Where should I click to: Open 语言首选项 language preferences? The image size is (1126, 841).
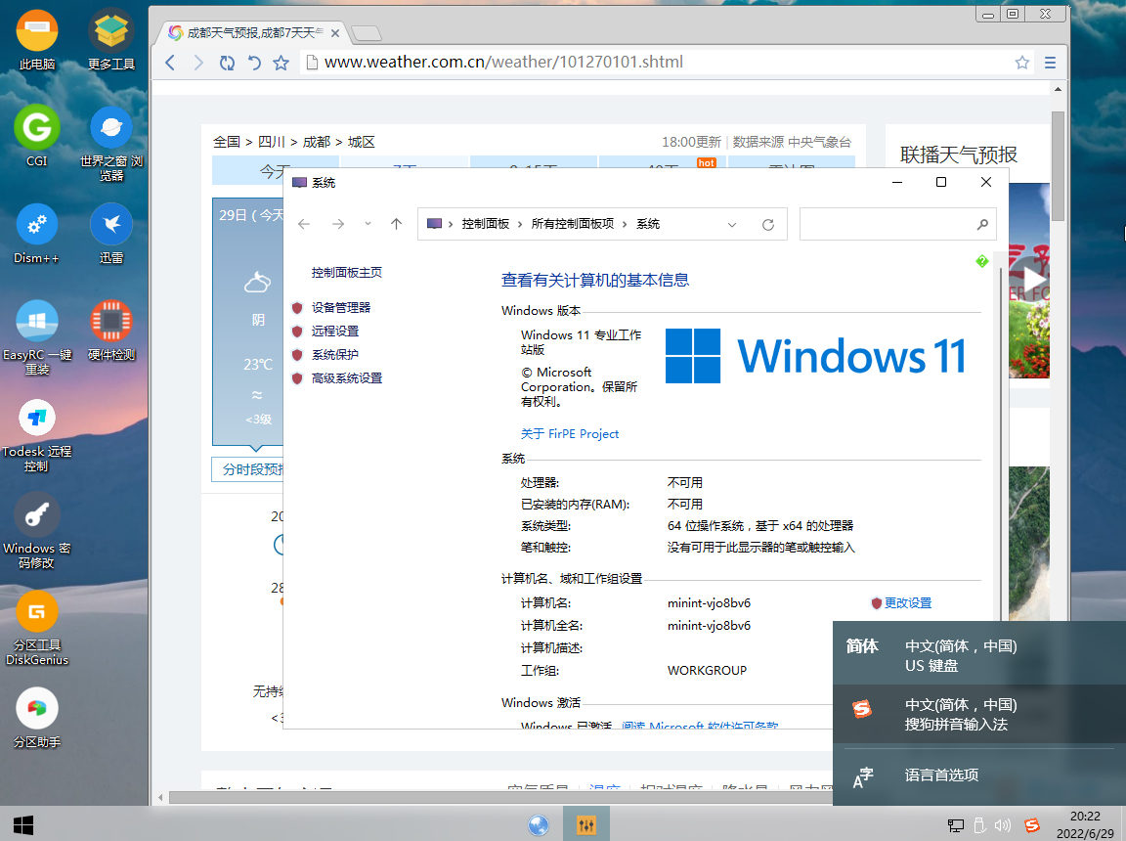pyautogui.click(x=940, y=775)
